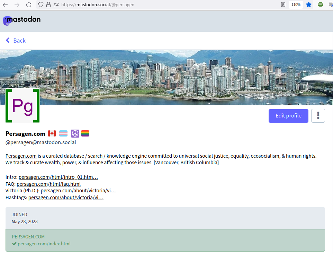This screenshot has width=333, height=254.
Task: Click the @persagen@mastodon.social handle
Action: coord(41,142)
